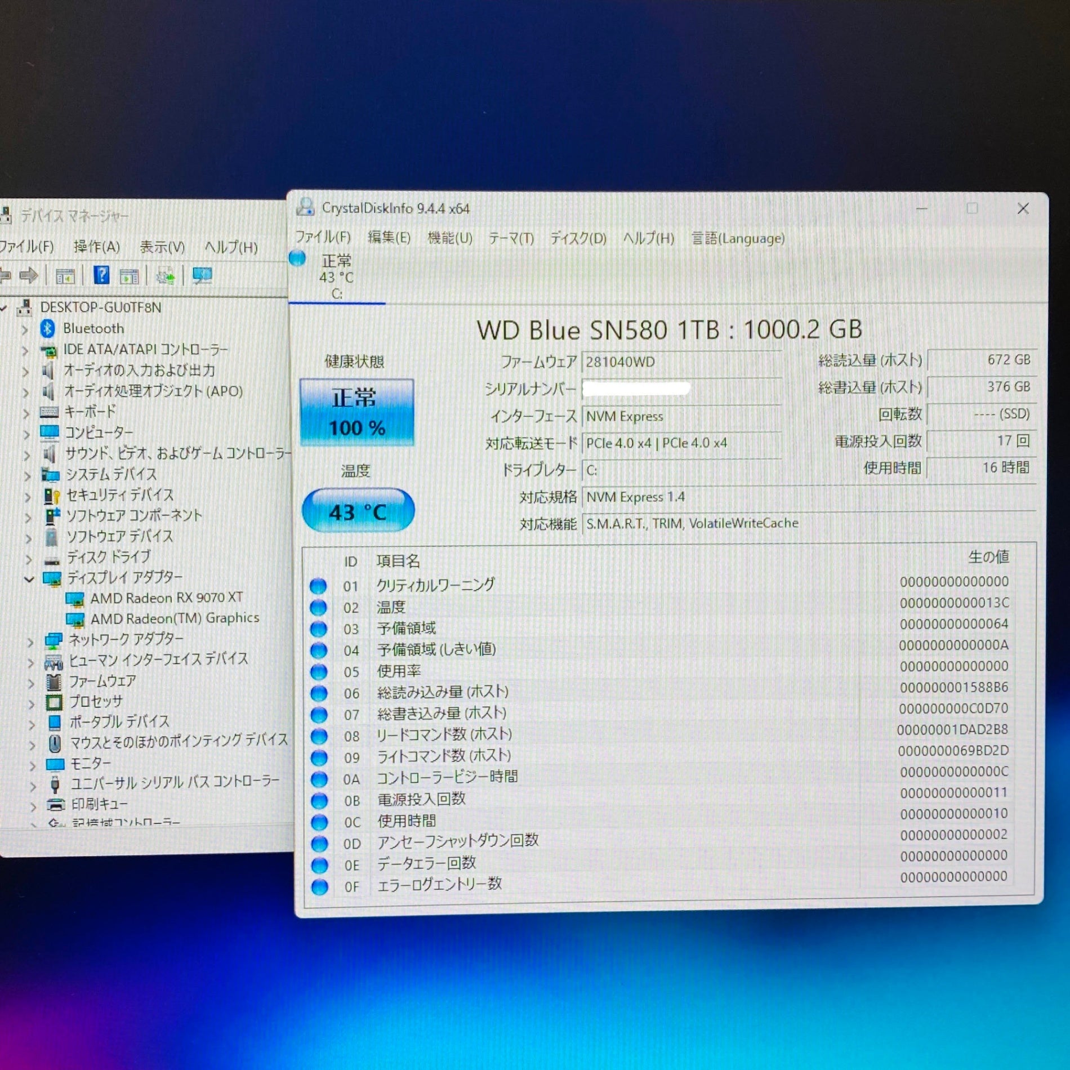1070x1070 pixels.
Task: Click the CrystalDiskInfo title bar app icon
Action: 305,208
